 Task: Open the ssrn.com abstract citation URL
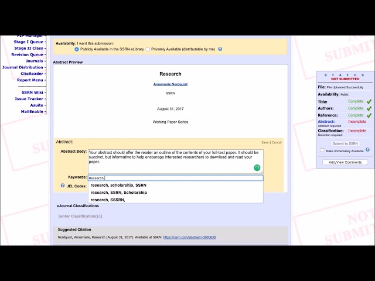click(x=189, y=237)
